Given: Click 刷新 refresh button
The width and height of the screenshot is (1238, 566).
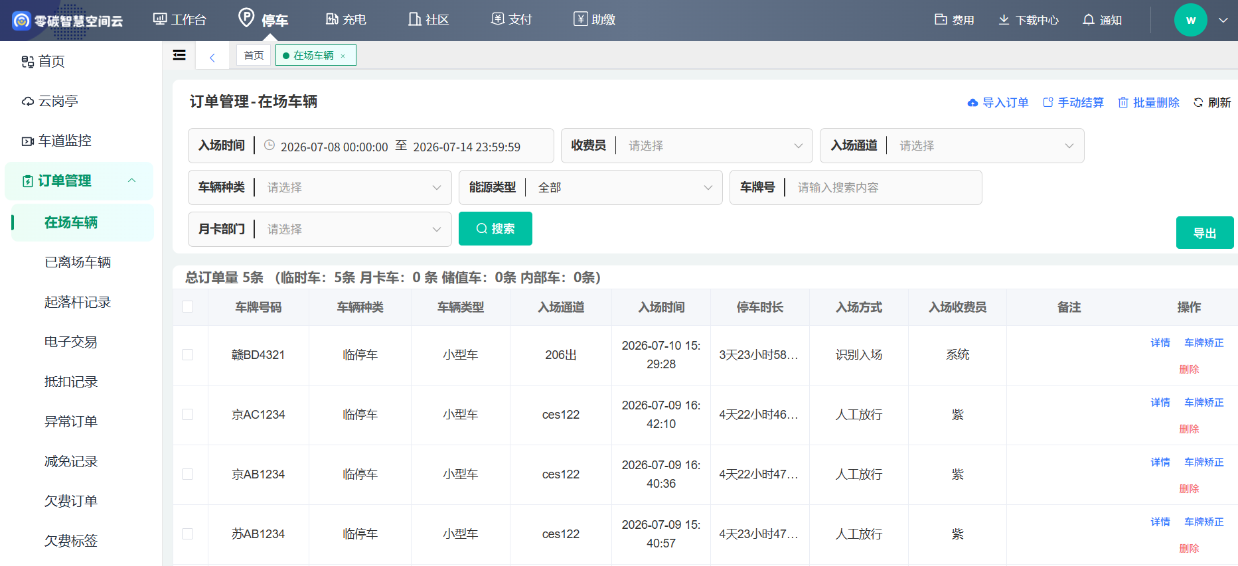Looking at the screenshot, I should 1212,102.
